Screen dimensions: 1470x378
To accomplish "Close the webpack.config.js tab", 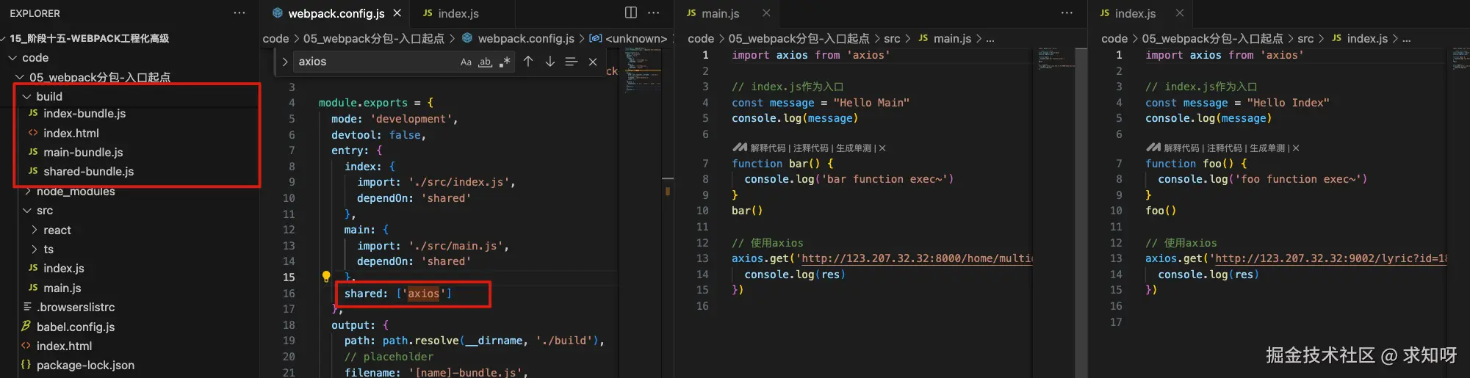I will point(397,13).
